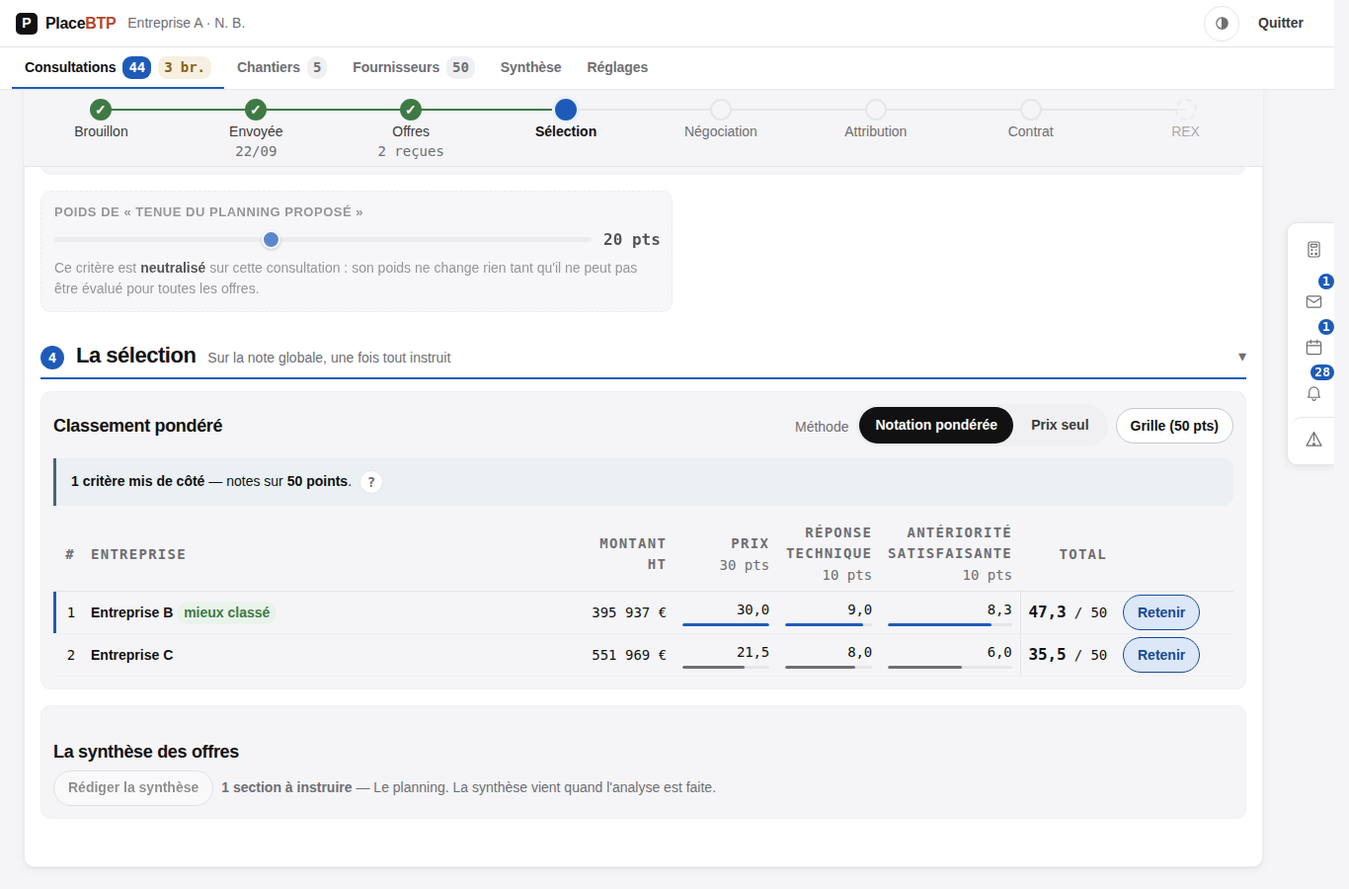Open the notifications bell icon
Screen dimensions: 1349x889
click(1313, 393)
